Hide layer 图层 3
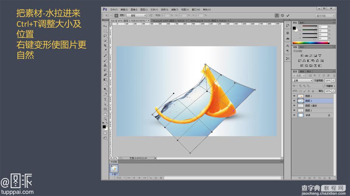The width and height of the screenshot is (350, 196). coord(294,101)
